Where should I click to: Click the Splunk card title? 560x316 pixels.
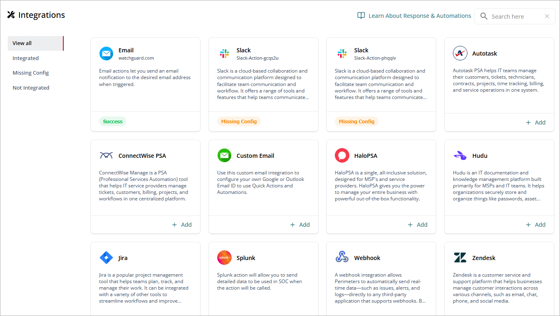tap(246, 258)
